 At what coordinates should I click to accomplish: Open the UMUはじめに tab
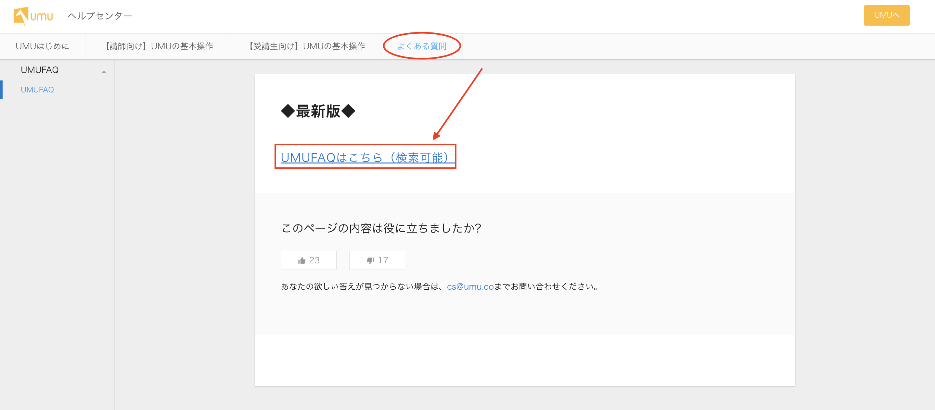[x=42, y=46]
